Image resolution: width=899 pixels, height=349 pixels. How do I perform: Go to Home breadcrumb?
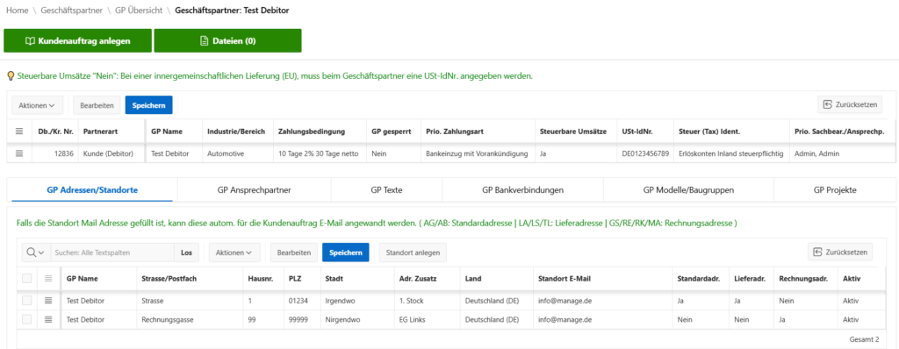point(17,11)
